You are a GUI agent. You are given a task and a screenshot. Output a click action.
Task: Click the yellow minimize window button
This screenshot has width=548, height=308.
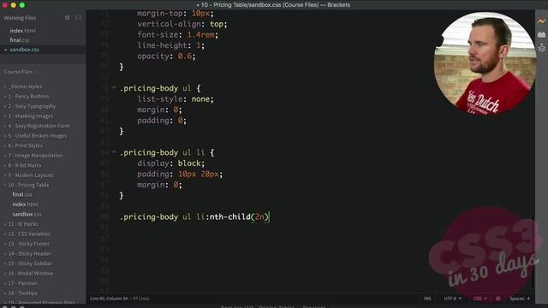pyautogui.click(x=14, y=5)
